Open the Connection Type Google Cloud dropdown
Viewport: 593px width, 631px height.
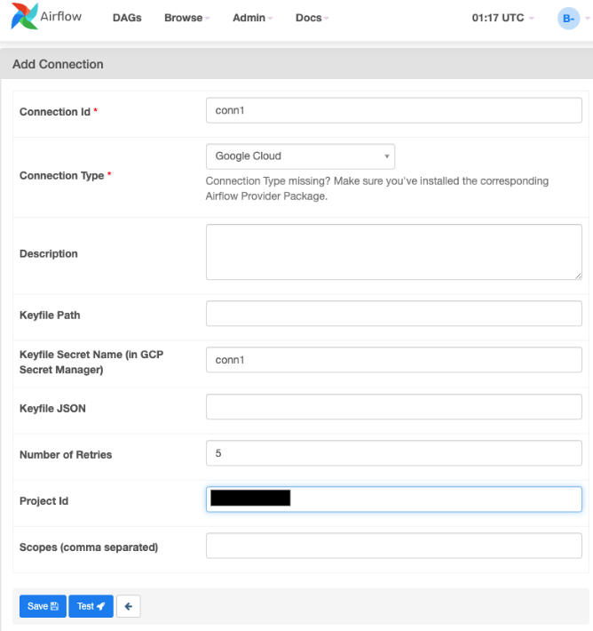pyautogui.click(x=300, y=156)
